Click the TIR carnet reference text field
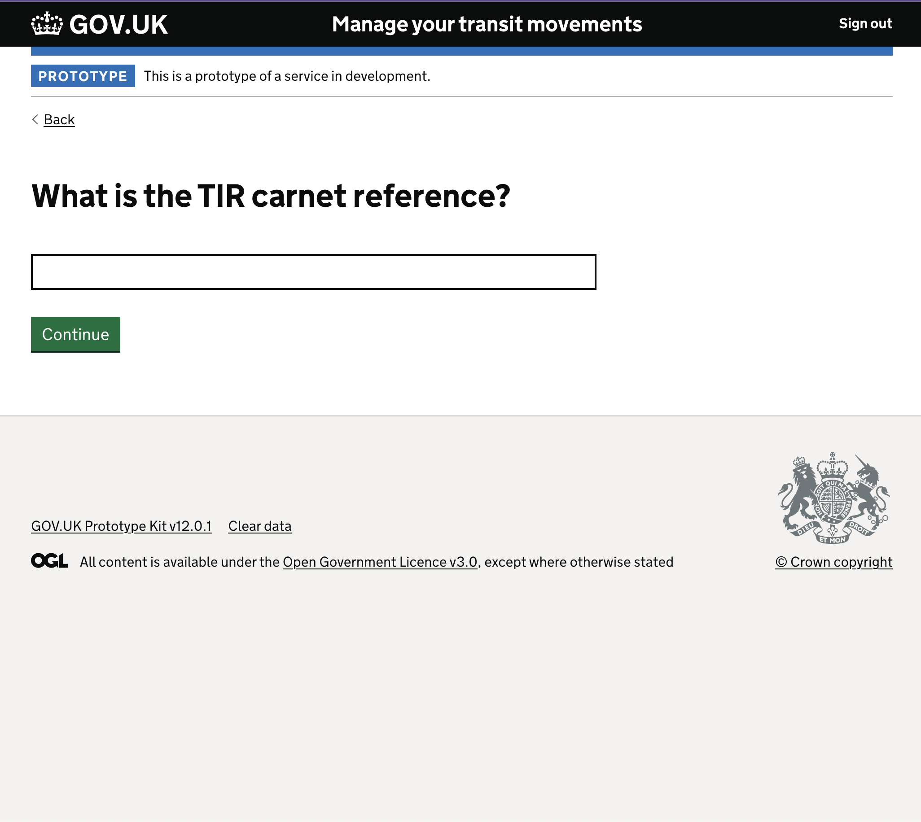This screenshot has width=921, height=822. pos(313,272)
